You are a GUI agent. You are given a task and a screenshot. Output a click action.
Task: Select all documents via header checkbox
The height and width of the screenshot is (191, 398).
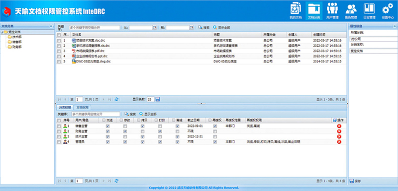pyautogui.click(x=59, y=35)
